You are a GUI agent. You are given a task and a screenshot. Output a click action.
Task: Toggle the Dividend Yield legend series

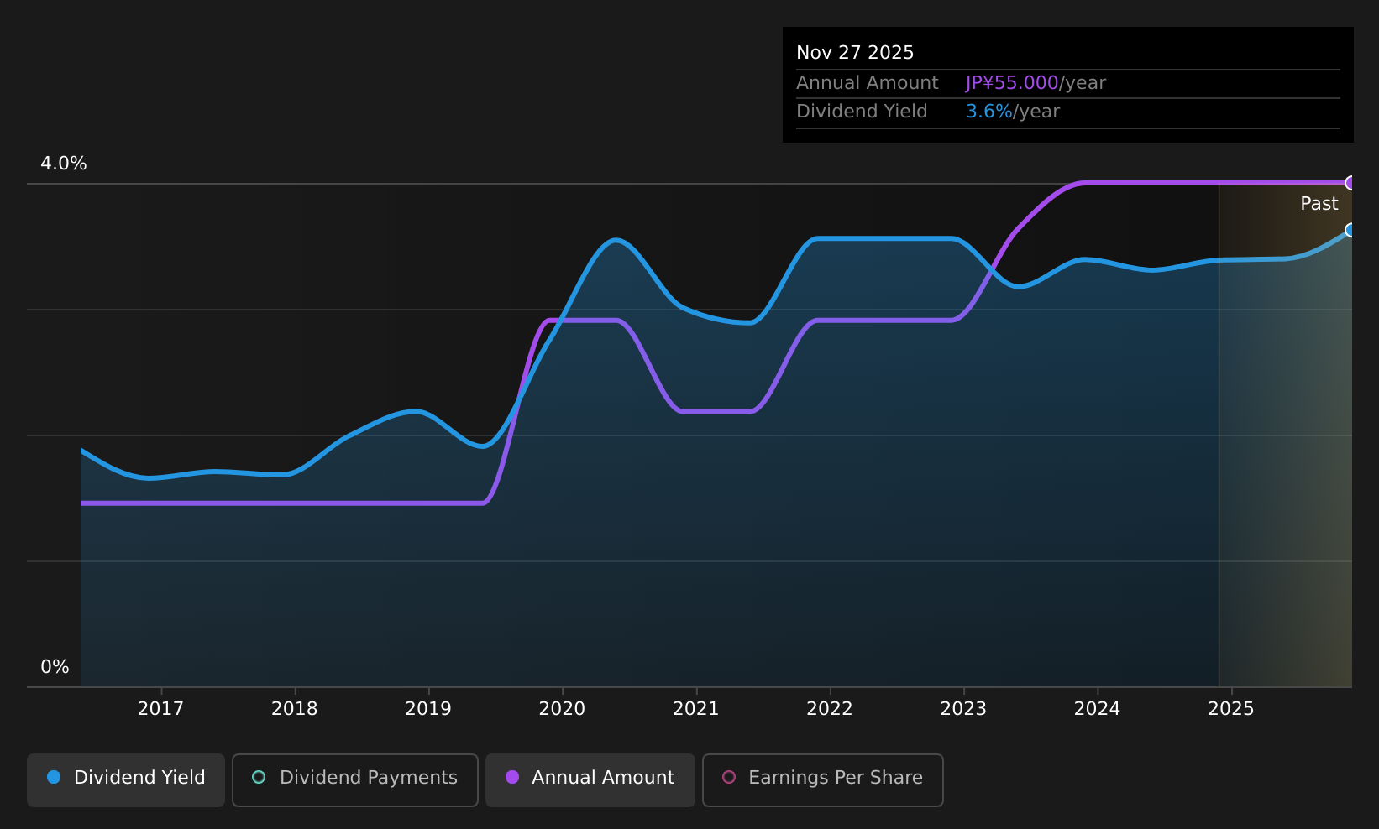[126, 779]
